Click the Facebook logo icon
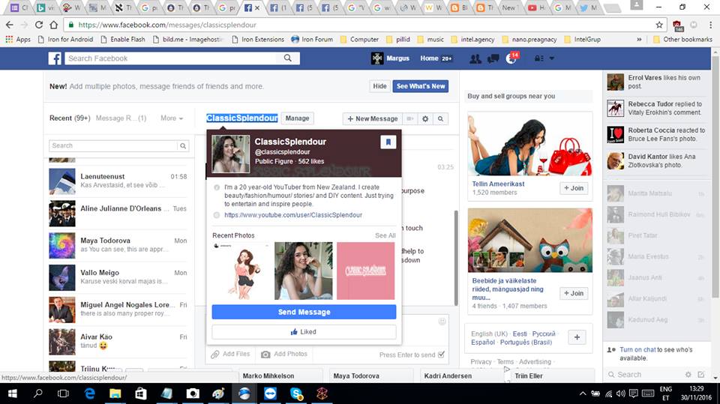720x404 pixels. (55, 58)
